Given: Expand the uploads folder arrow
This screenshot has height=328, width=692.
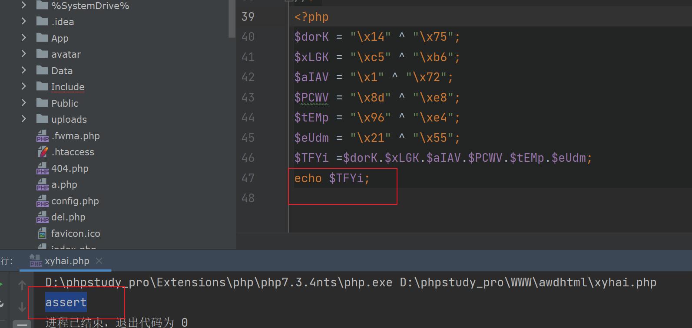Looking at the screenshot, I should [x=24, y=119].
